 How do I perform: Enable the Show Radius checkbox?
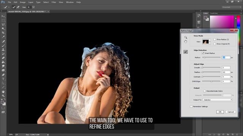point(215,39)
